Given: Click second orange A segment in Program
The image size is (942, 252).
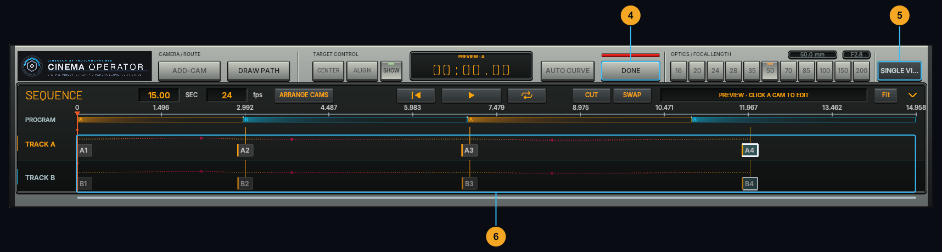Looking at the screenshot, I should point(579,119).
